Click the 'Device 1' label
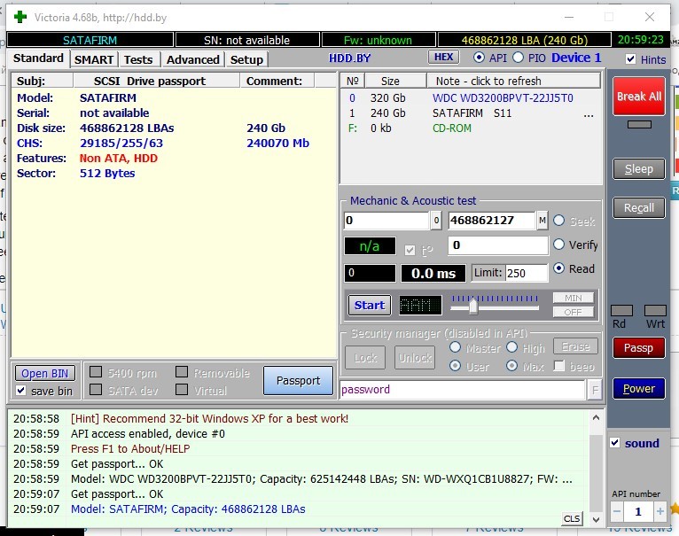Image resolution: width=679 pixels, height=536 pixels. click(576, 58)
